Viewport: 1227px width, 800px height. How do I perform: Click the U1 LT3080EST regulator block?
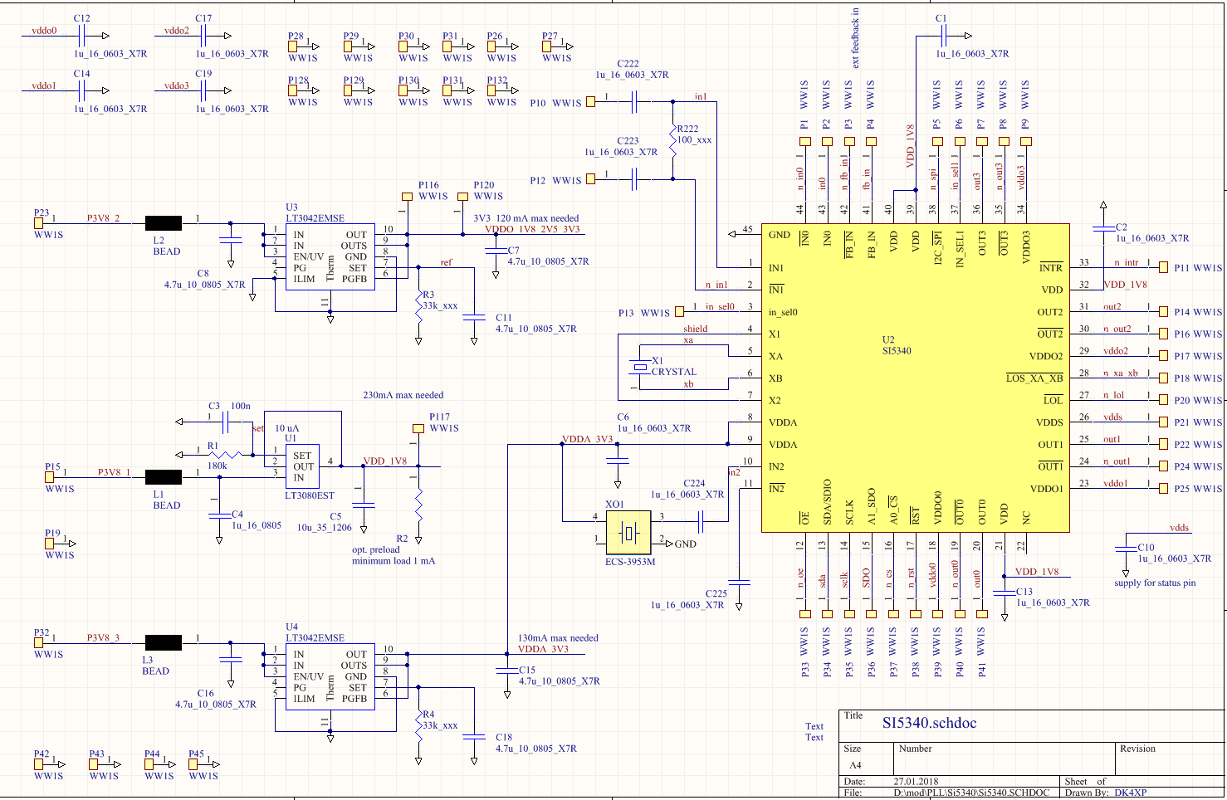[x=304, y=466]
